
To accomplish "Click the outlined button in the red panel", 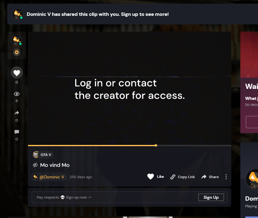I will click(x=252, y=122).
